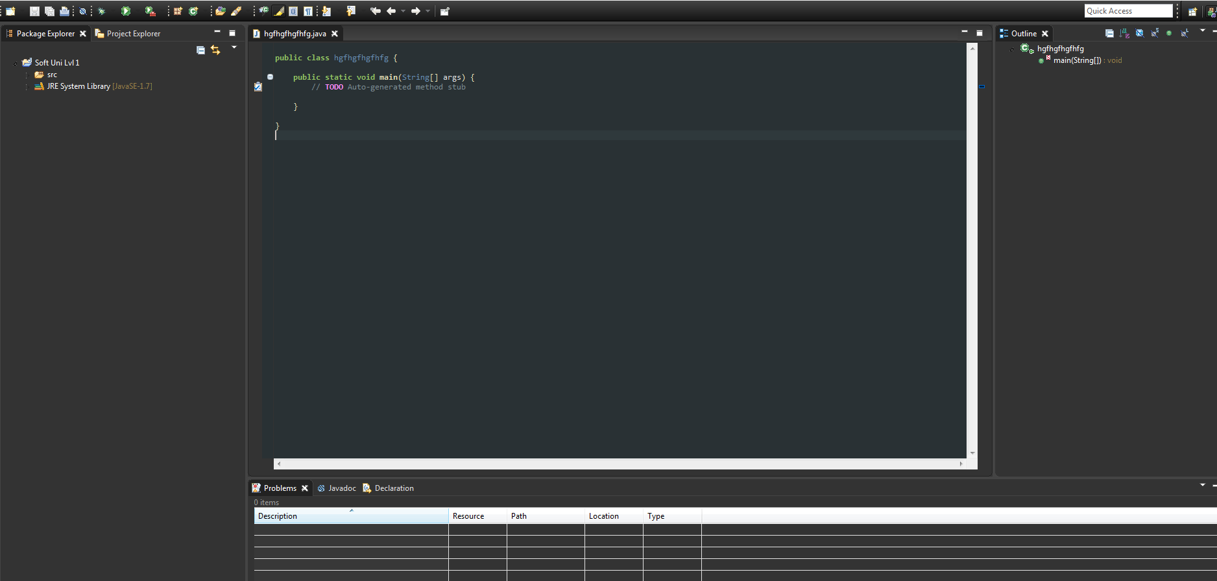Toggle Skip All Breakpoints icon
Image resolution: width=1217 pixels, height=581 pixels.
(x=82, y=11)
